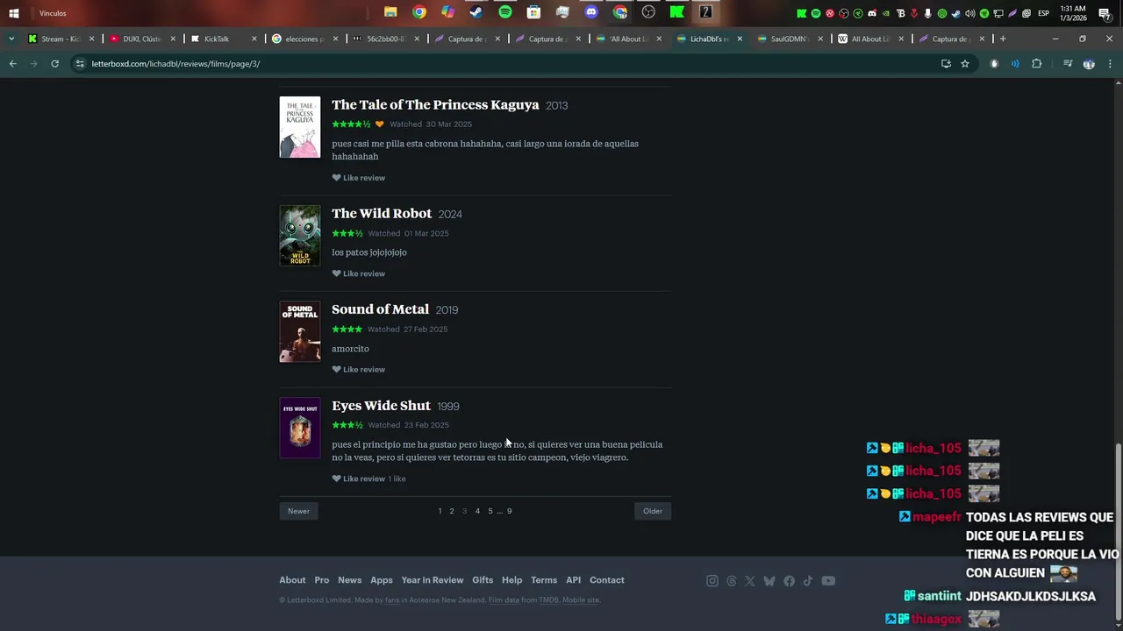Open The Wild Robot film title

click(382, 213)
